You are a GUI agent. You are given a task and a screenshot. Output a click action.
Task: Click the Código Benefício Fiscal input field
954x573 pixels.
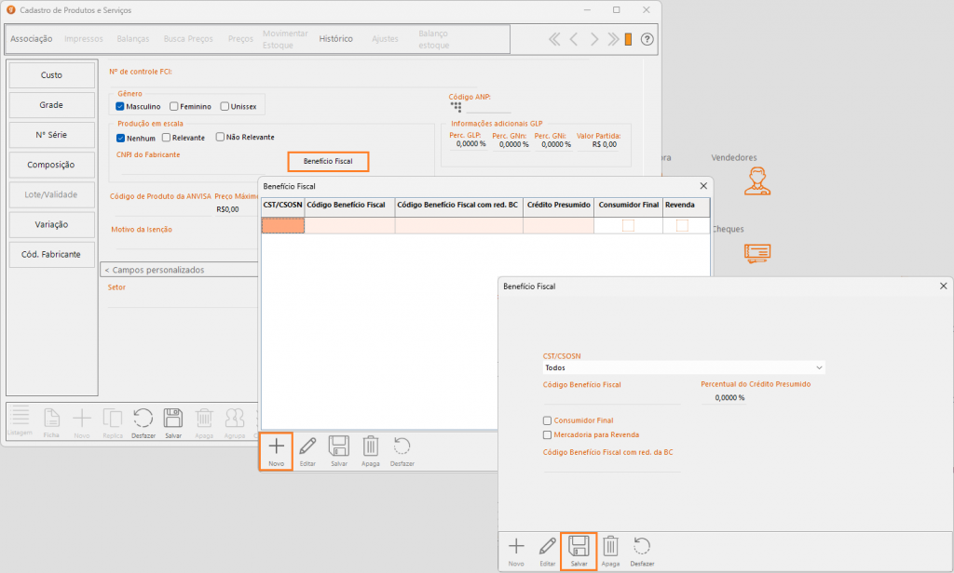[611, 397]
